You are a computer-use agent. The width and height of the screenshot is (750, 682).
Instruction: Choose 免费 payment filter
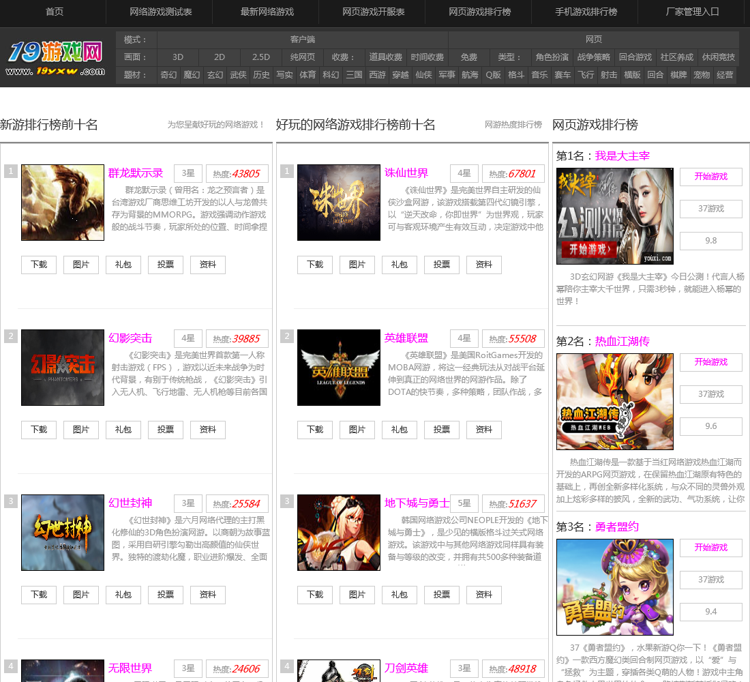(469, 57)
